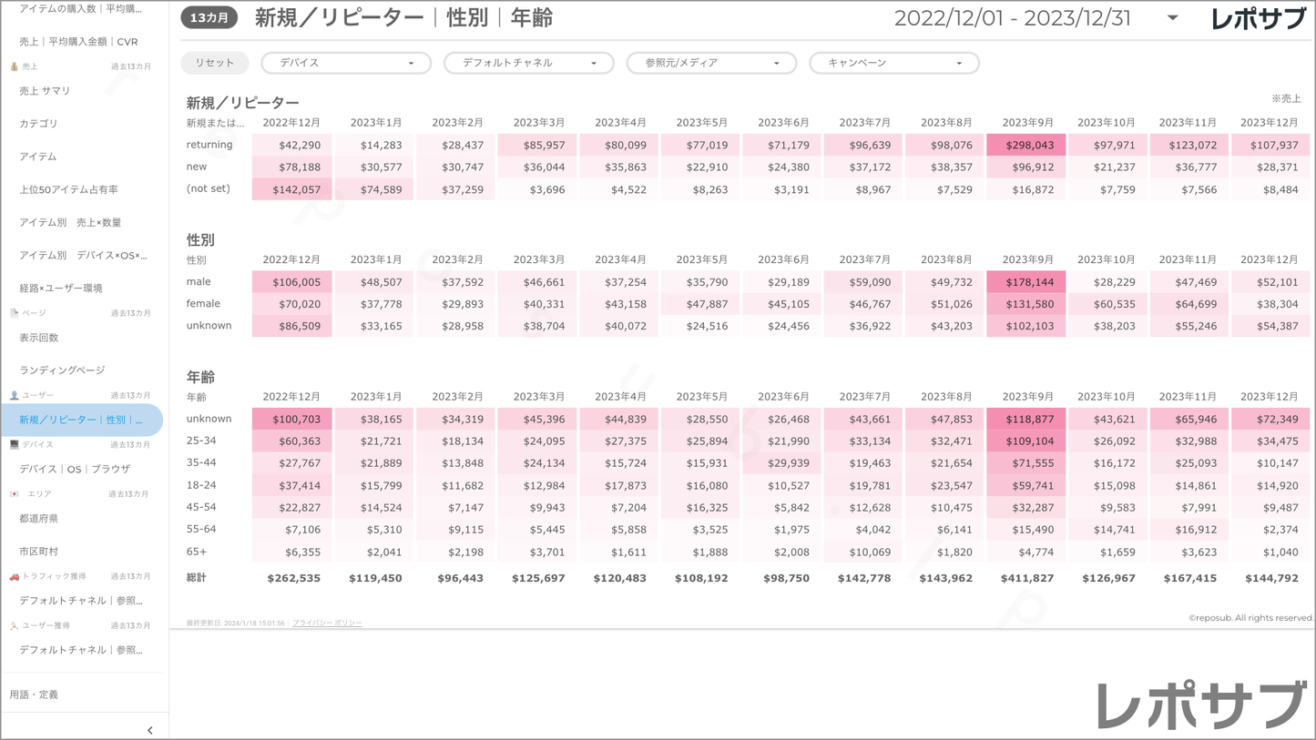Click the returning 2023年9月 cell $298,043
The width and height of the screenshot is (1316, 740).
pos(1025,145)
